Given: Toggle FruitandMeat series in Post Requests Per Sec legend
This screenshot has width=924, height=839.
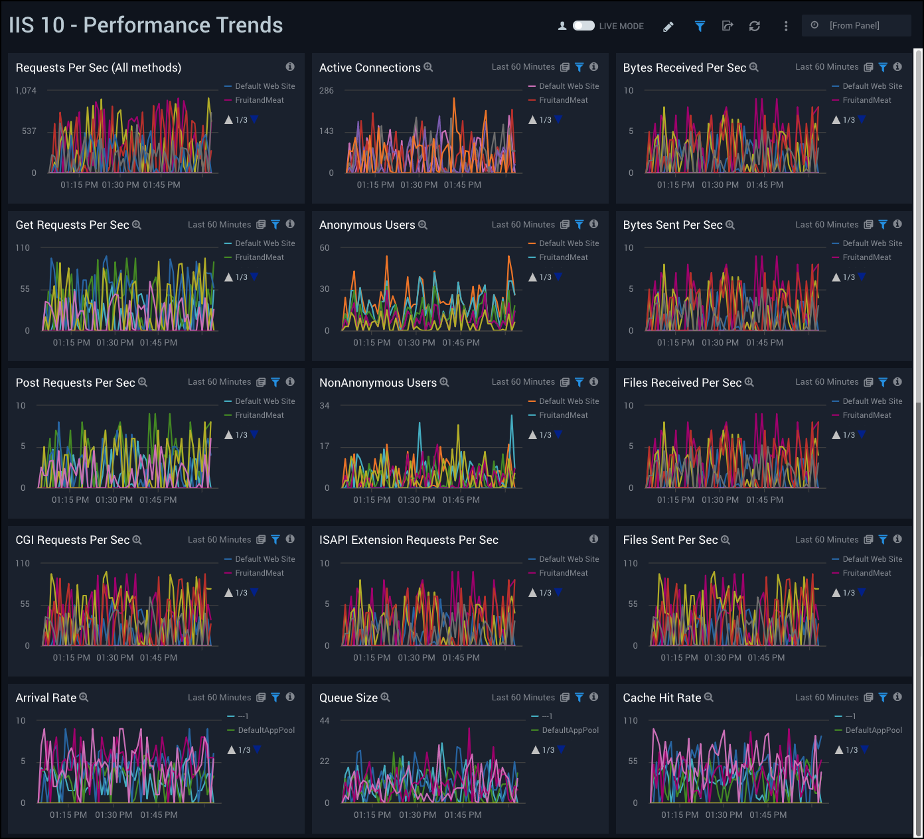Looking at the screenshot, I should (254, 415).
